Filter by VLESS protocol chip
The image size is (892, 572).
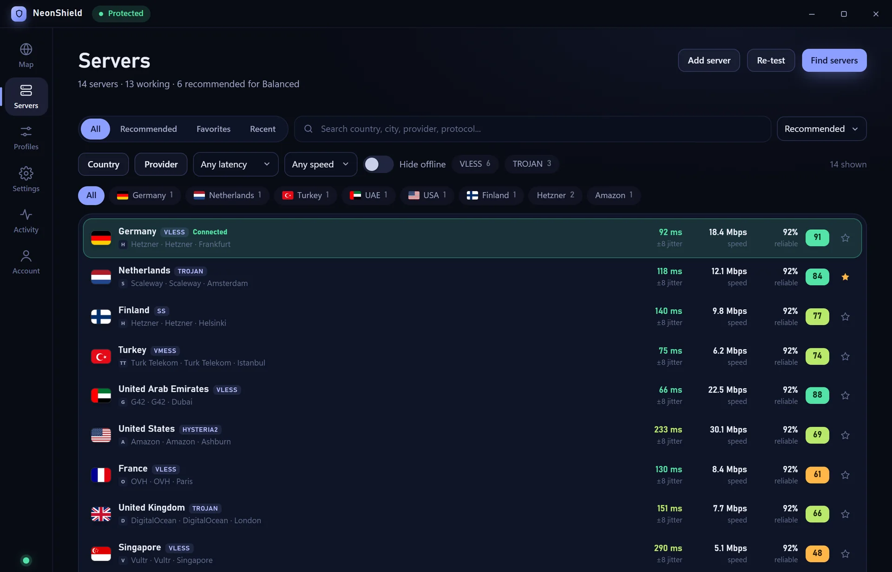[x=475, y=164]
